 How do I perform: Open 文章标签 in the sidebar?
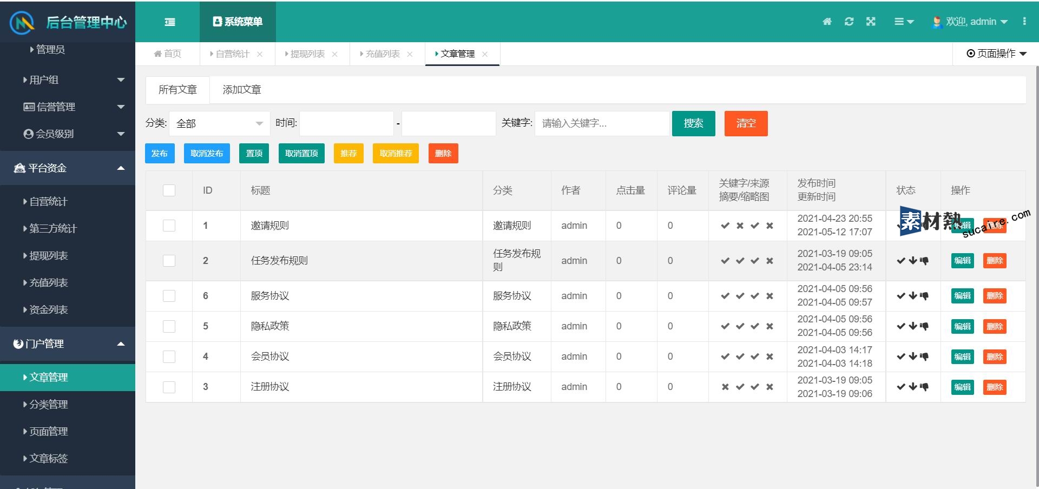click(68, 459)
